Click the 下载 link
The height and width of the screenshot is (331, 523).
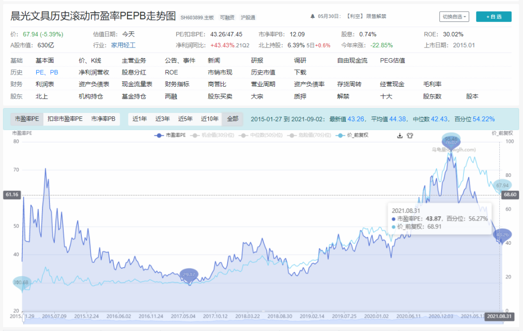pos(300,72)
